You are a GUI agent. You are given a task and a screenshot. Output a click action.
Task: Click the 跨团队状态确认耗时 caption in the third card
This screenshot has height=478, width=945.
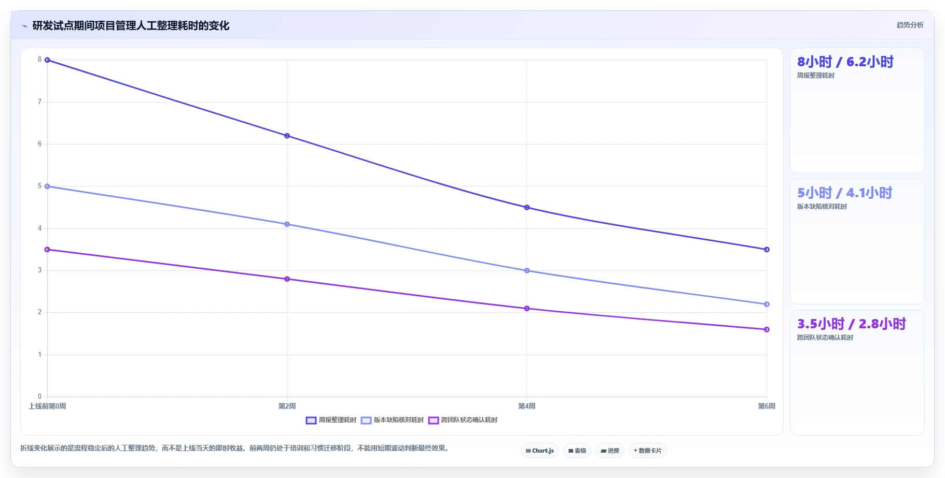pos(825,338)
